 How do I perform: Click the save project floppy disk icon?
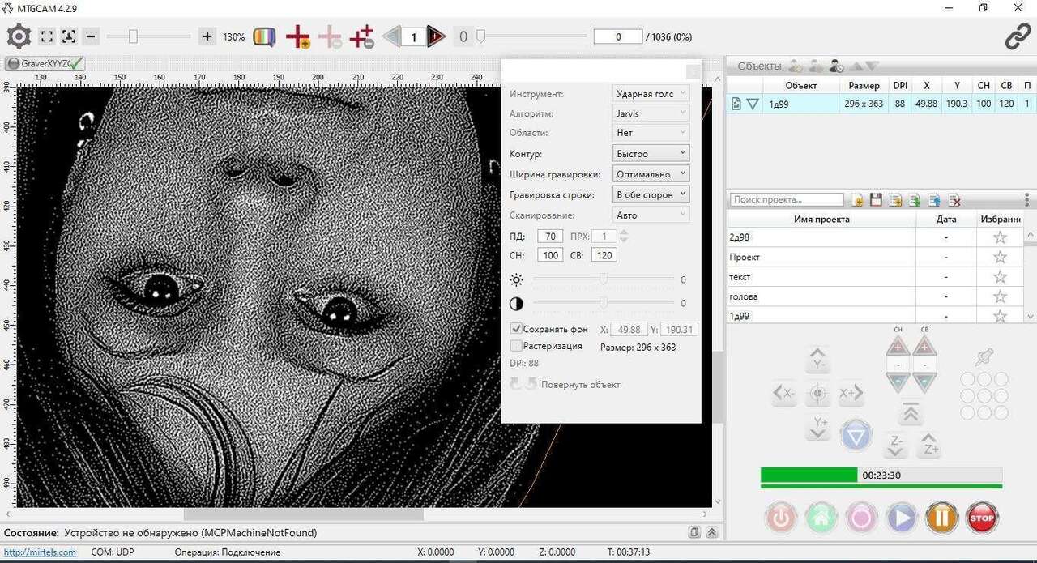coord(876,200)
